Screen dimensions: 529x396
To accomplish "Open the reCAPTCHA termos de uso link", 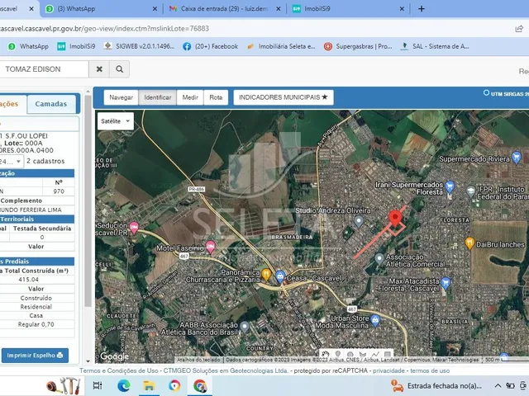I will click(x=430, y=370).
